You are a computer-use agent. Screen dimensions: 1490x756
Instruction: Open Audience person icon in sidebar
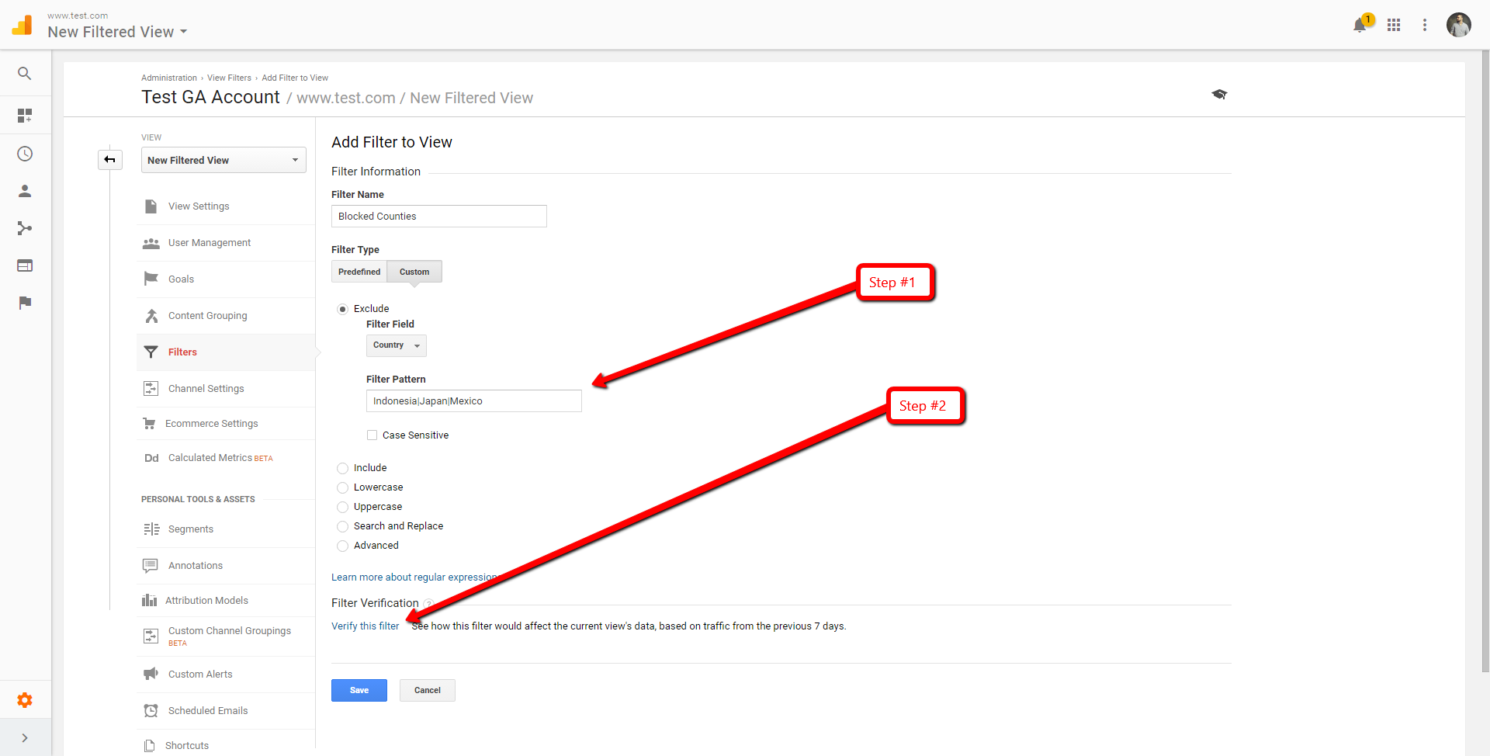coord(25,191)
